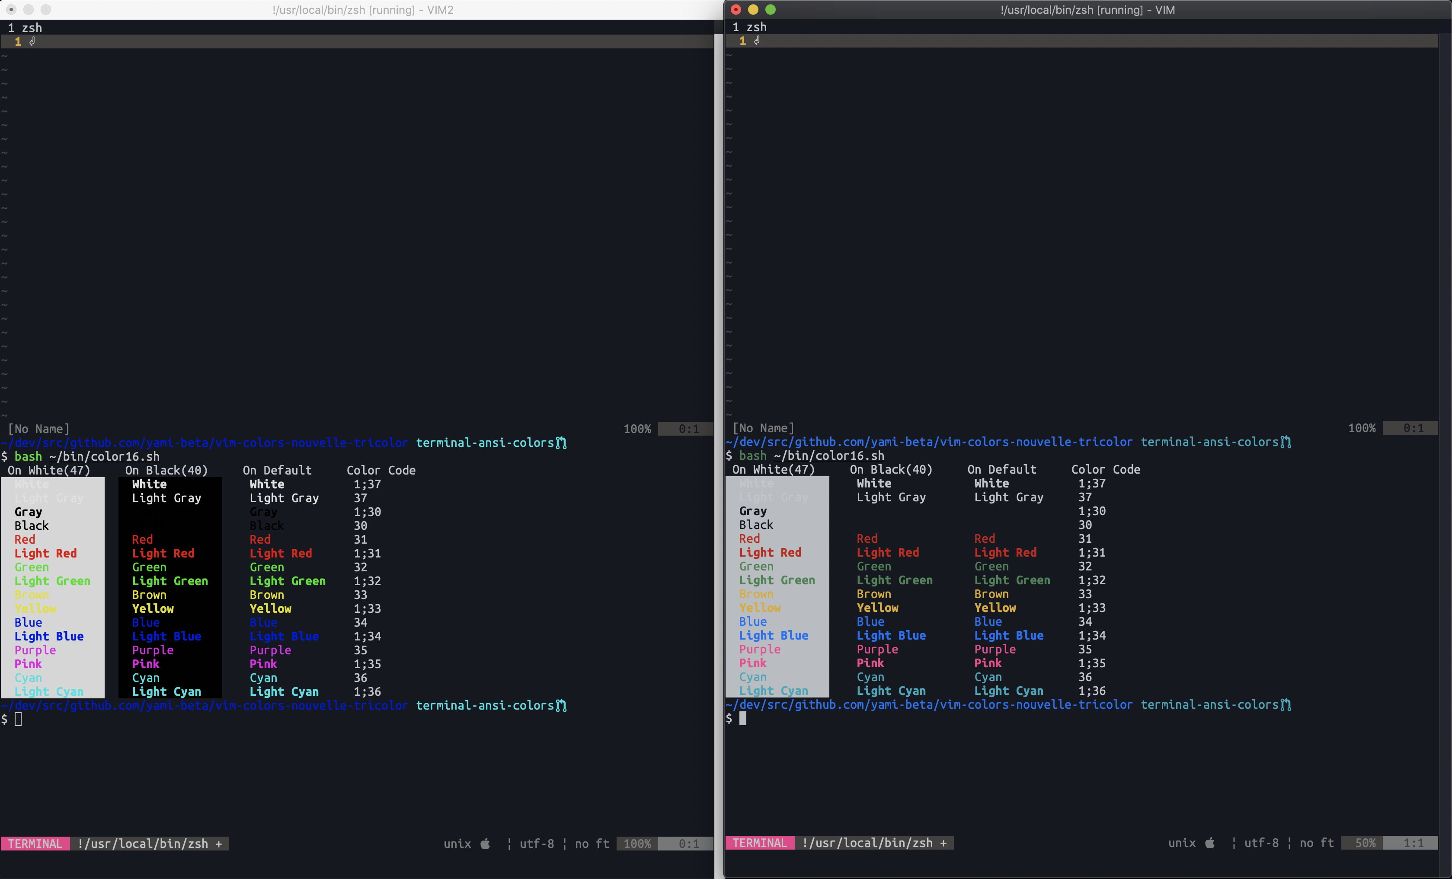Click the No Name buffer label
The height and width of the screenshot is (879, 1452).
click(38, 428)
